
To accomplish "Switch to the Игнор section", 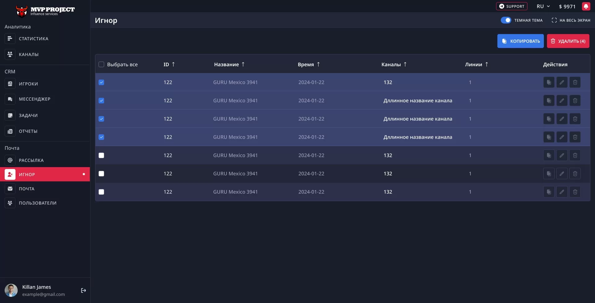I will (27, 174).
